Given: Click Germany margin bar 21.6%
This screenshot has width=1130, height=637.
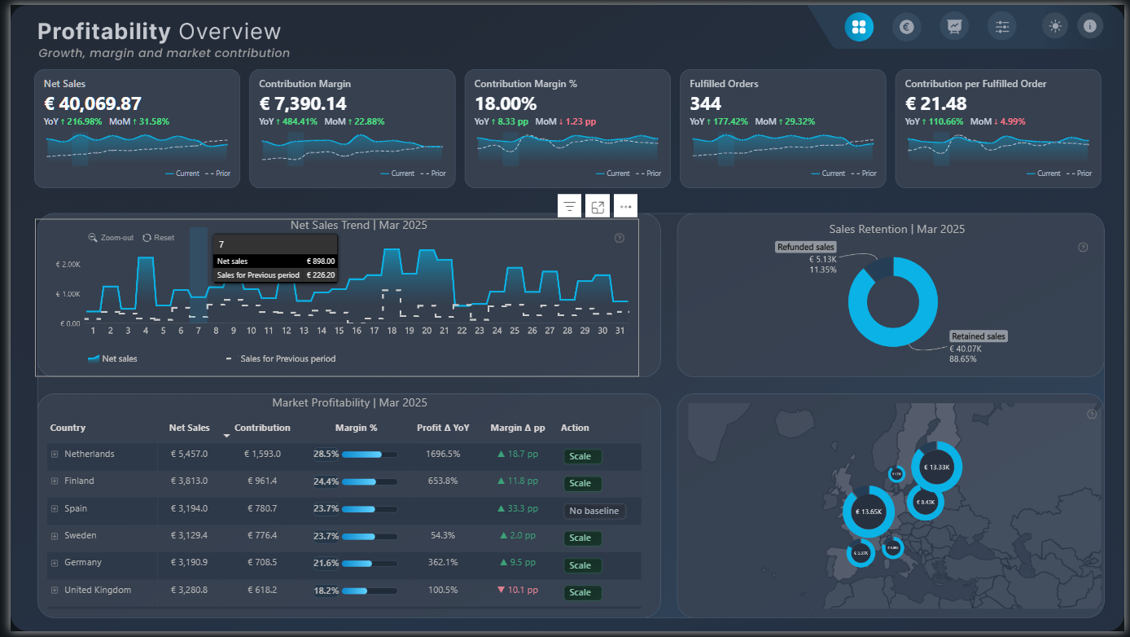Looking at the screenshot, I should click(370, 563).
